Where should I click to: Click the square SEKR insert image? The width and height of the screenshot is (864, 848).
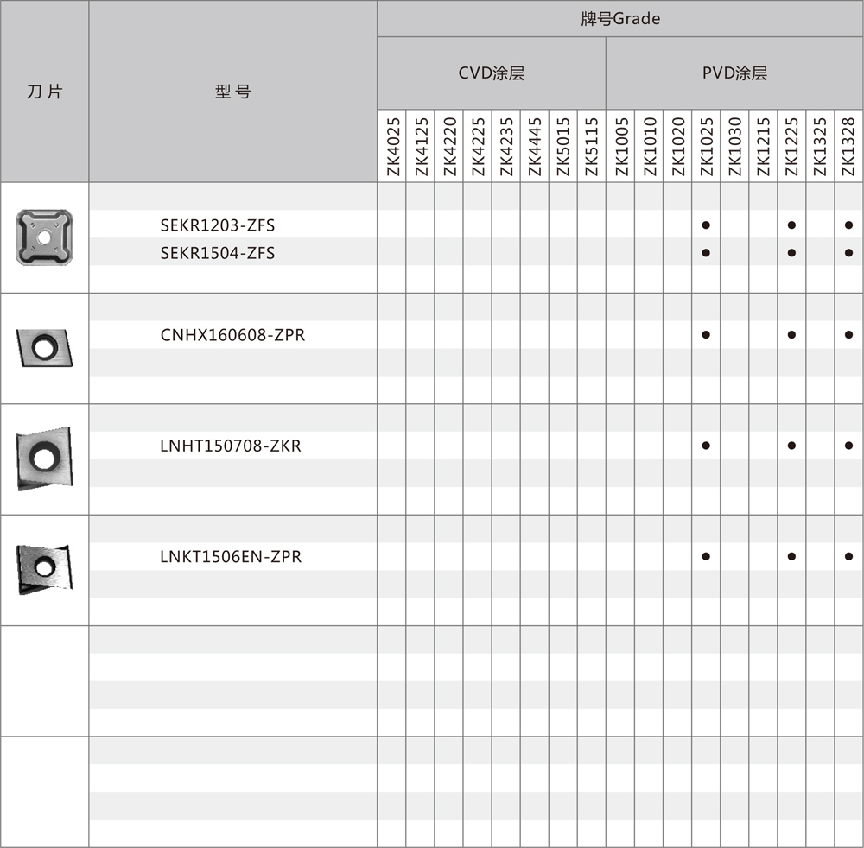[x=44, y=237]
